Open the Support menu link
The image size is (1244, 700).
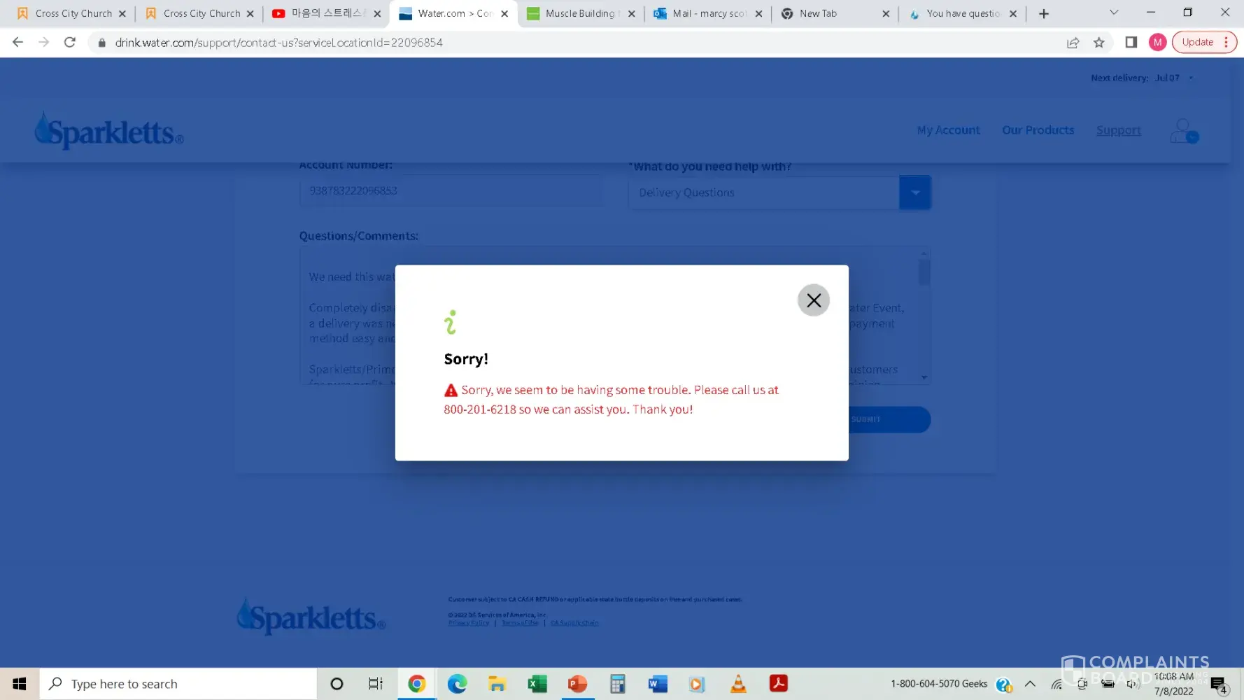pyautogui.click(x=1118, y=130)
